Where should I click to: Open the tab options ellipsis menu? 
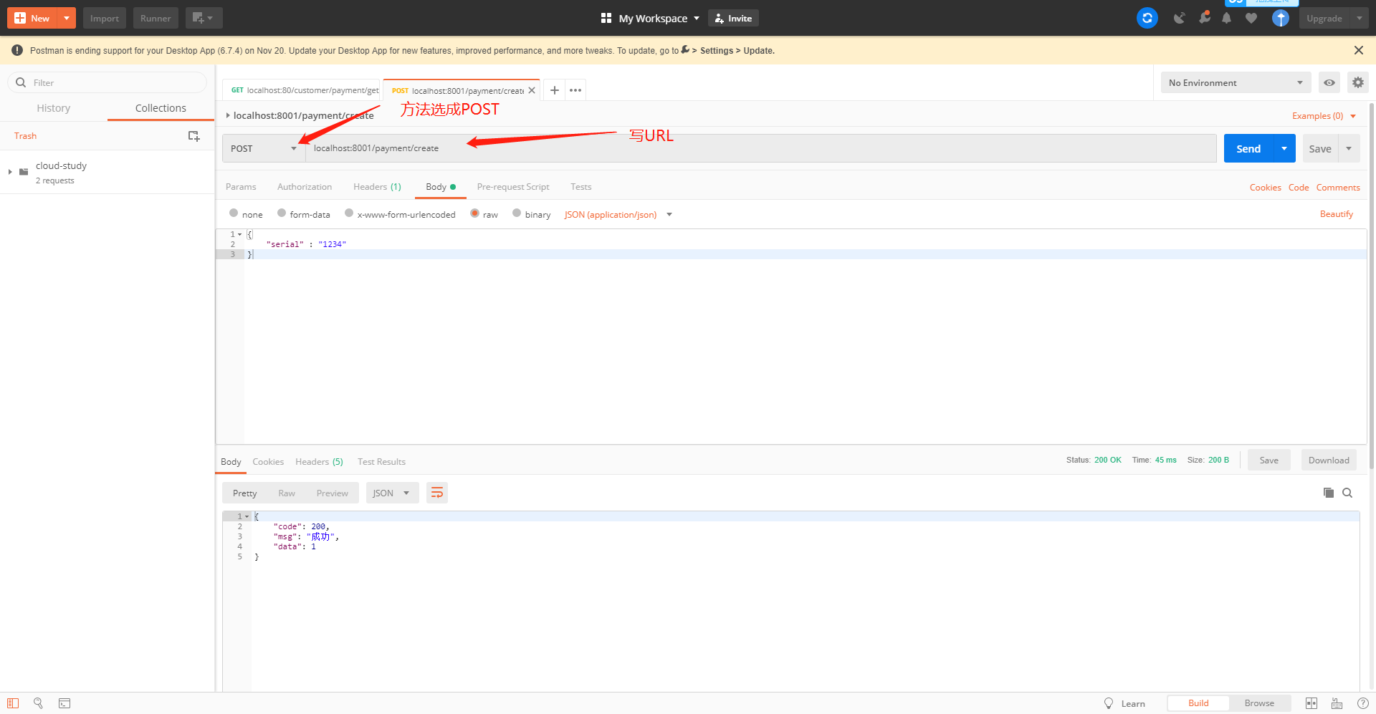(575, 90)
